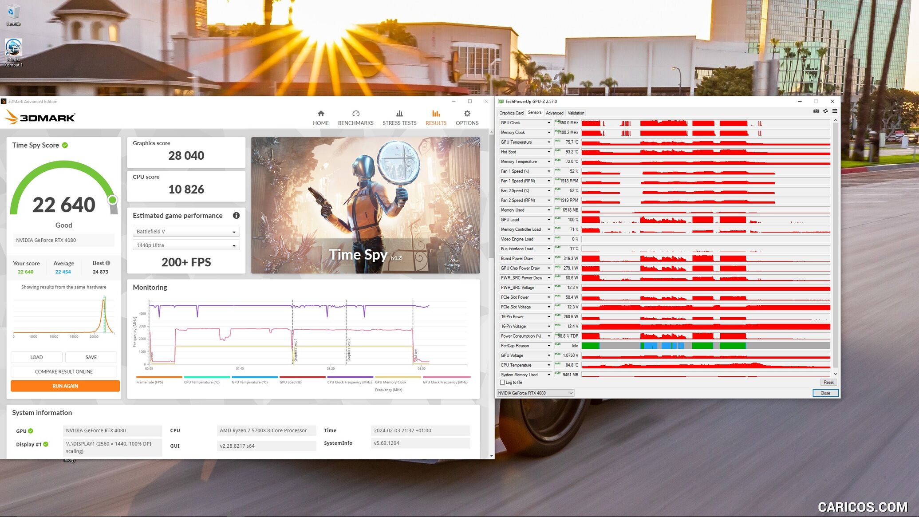Screen dimensions: 919x517
Task: Click the GPU-Z title bar app icon
Action: (501, 102)
